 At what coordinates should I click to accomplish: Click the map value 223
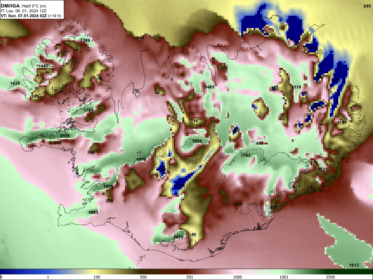coord(296,186)
